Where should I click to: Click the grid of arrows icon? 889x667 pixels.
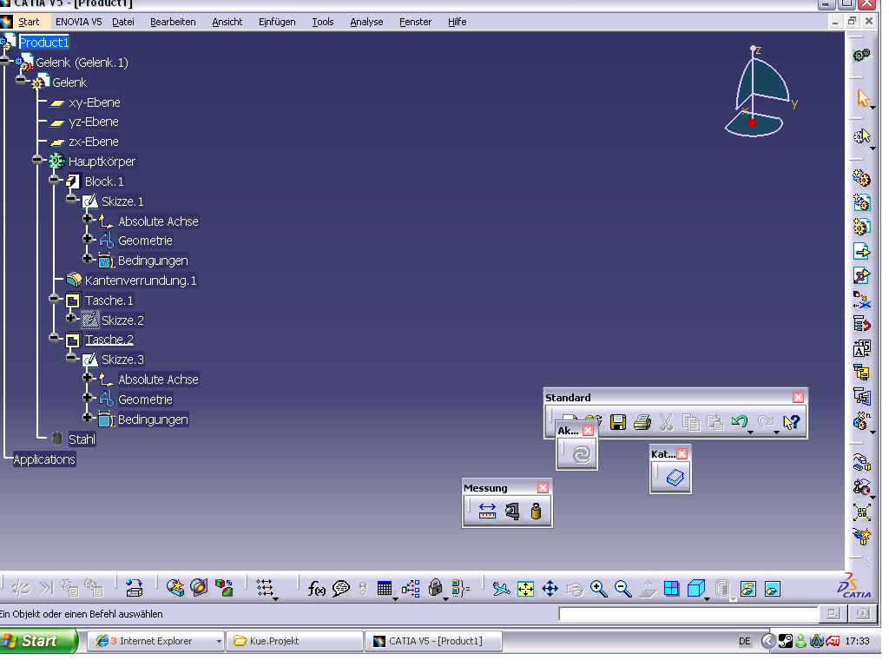[x=265, y=588]
